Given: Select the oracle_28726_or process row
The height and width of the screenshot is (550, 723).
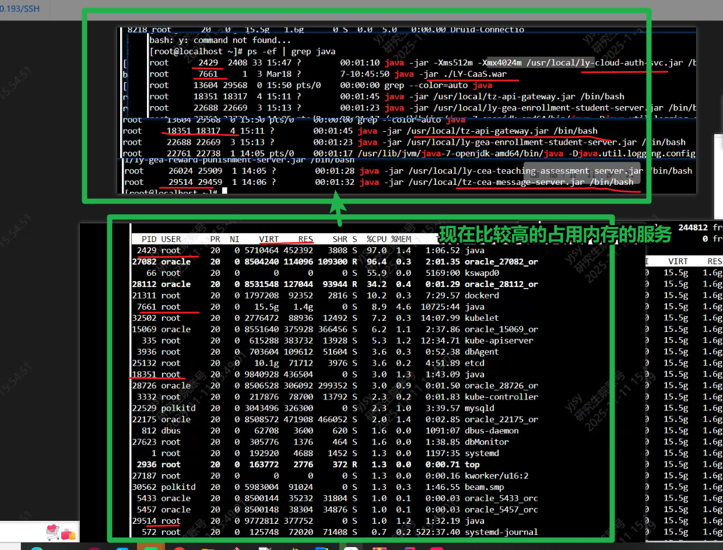Looking at the screenshot, I should click(335, 386).
